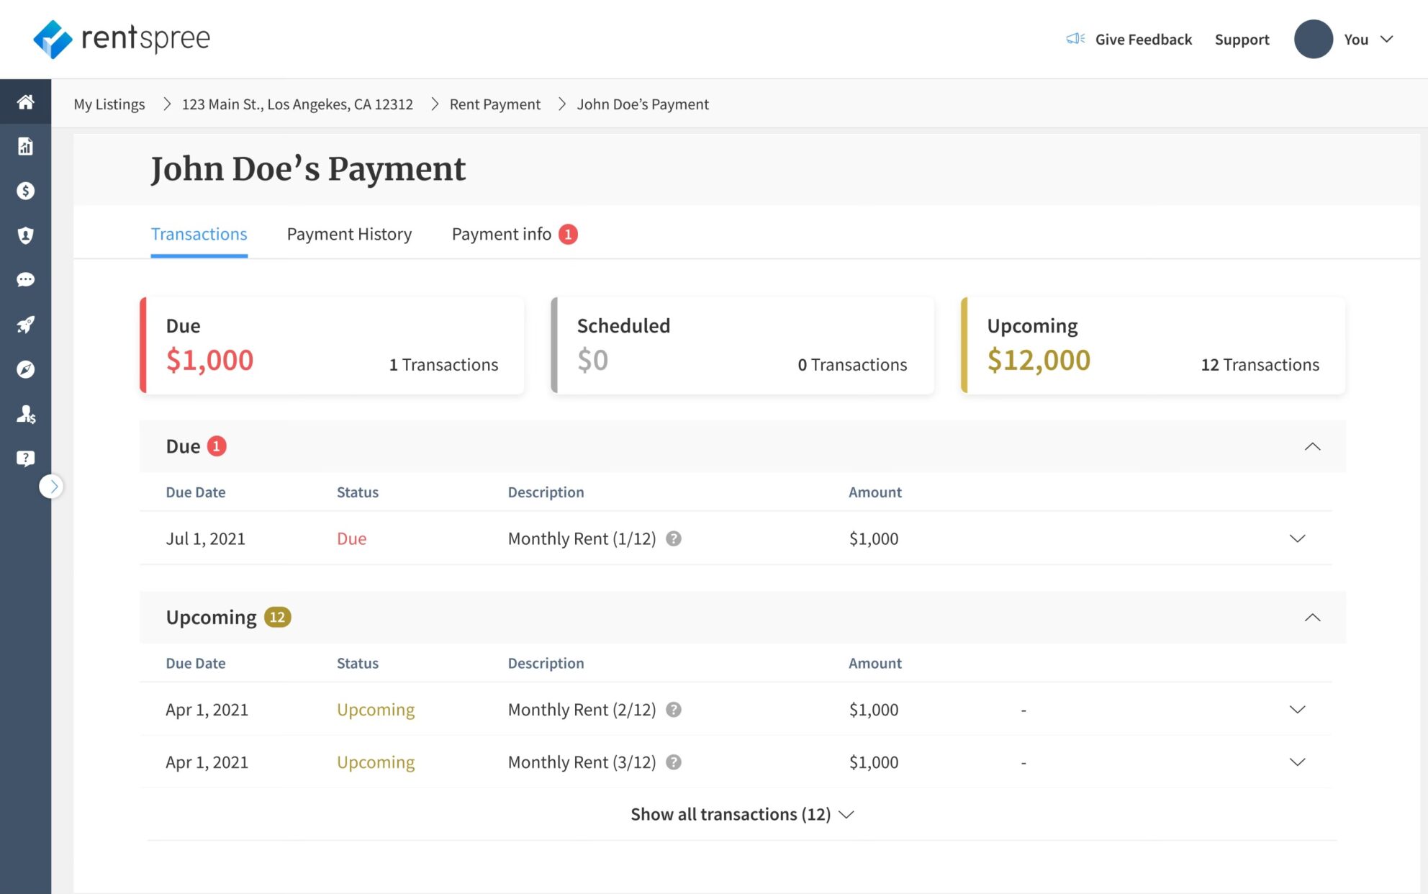The height and width of the screenshot is (894, 1428).
Task: Open the agent referral icon in sidebar
Action: pos(26,414)
